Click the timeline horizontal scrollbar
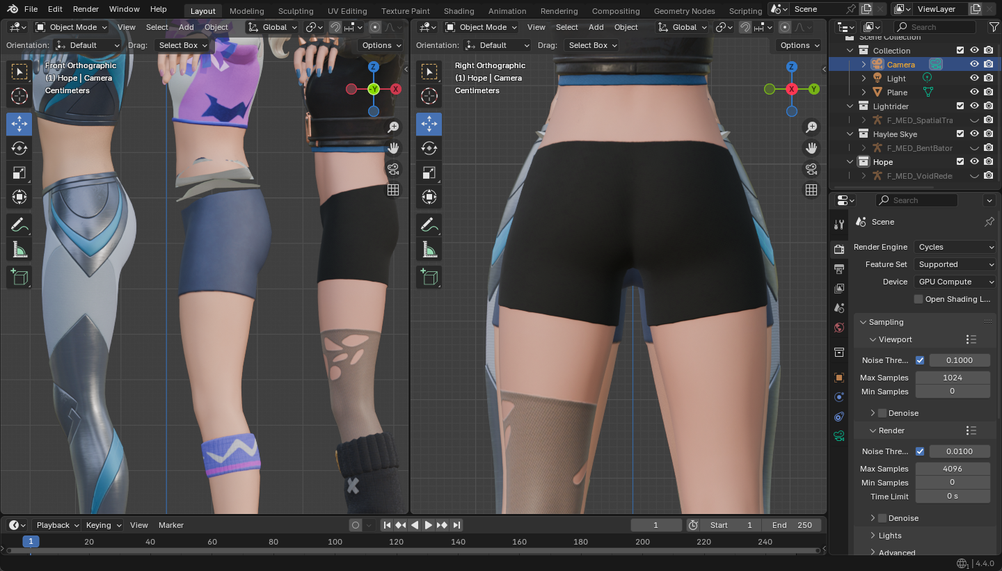Screen dimensions: 1002x571 (x=415, y=551)
